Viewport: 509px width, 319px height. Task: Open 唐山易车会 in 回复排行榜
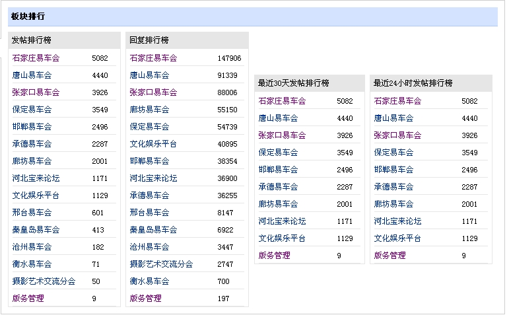pyautogui.click(x=150, y=75)
